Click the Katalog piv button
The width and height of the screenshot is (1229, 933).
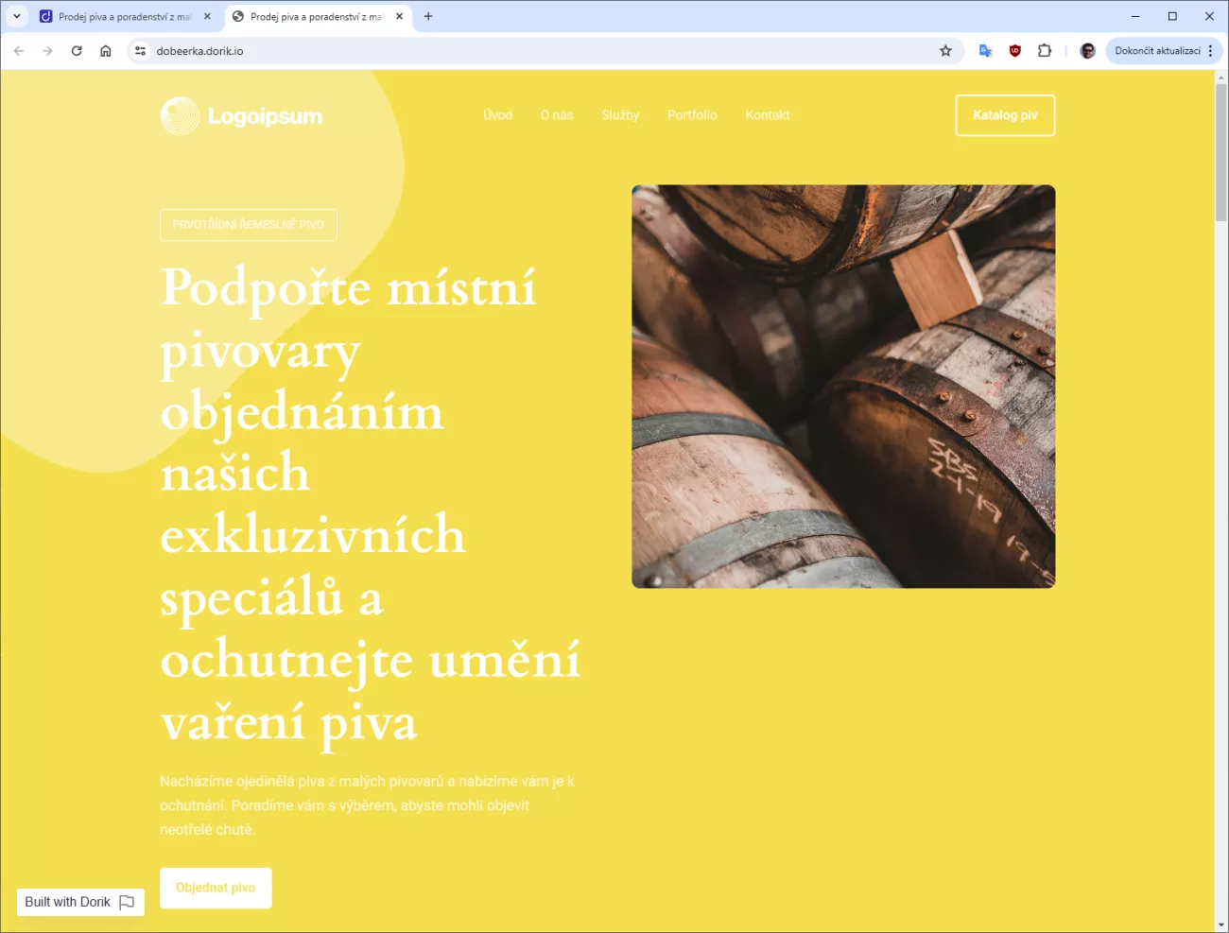point(1005,115)
